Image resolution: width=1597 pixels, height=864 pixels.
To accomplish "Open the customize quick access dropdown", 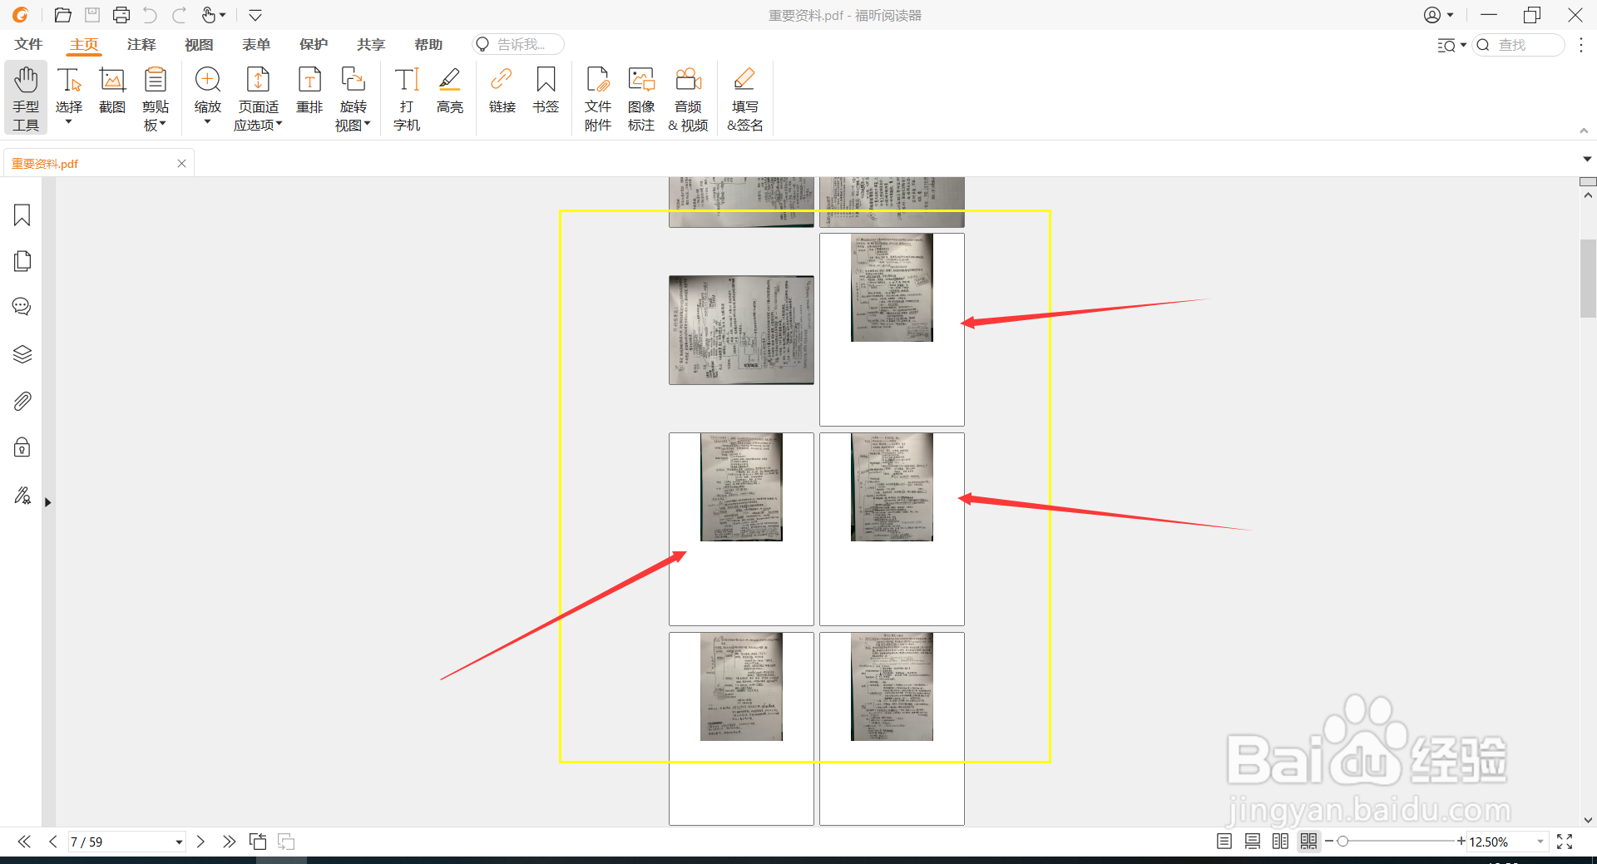I will pyautogui.click(x=255, y=15).
